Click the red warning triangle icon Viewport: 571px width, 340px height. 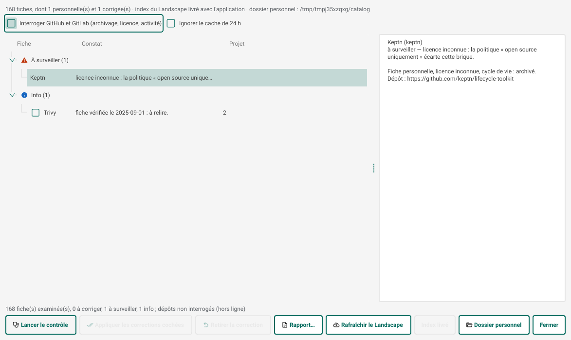[24, 60]
